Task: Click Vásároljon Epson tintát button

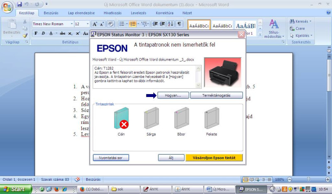Action: click(x=214, y=158)
